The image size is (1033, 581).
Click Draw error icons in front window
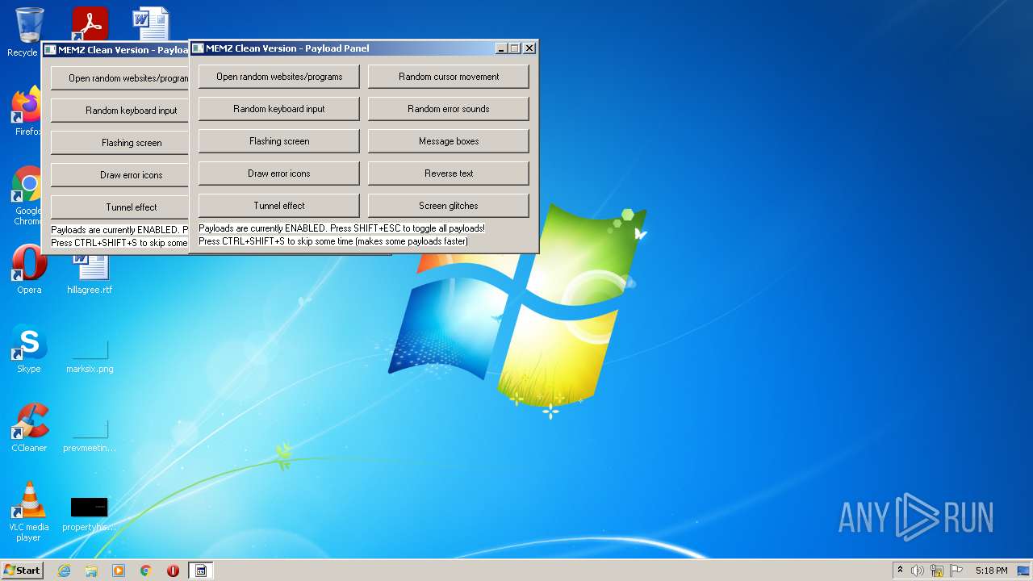pos(279,173)
